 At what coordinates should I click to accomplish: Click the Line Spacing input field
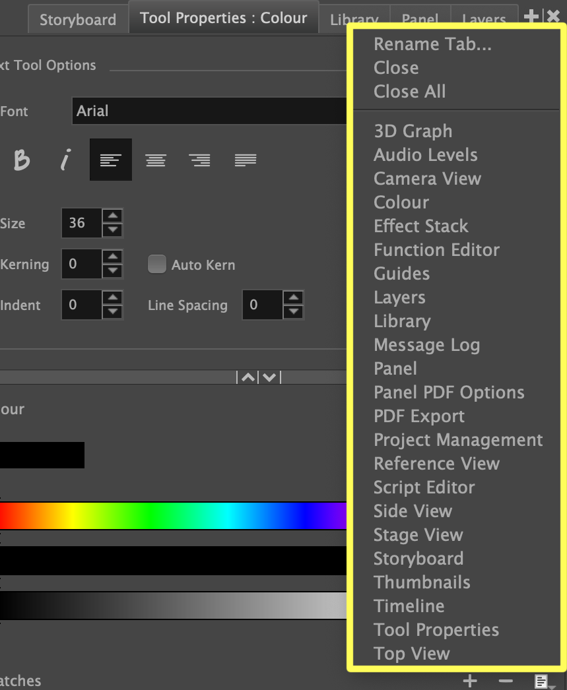(x=263, y=305)
